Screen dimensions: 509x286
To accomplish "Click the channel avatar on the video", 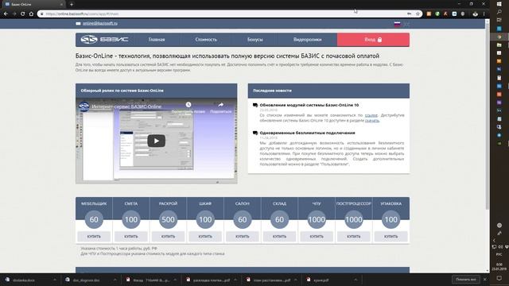I will tap(84, 106).
